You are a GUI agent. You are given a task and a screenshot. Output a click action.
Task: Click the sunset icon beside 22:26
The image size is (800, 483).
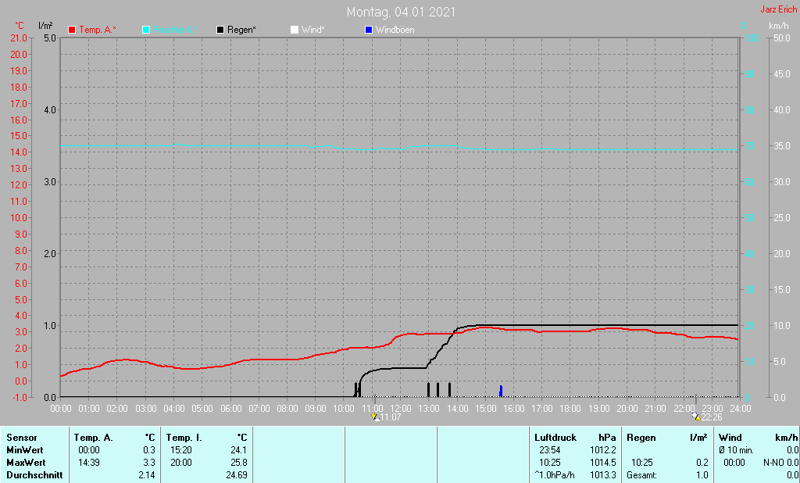point(696,417)
